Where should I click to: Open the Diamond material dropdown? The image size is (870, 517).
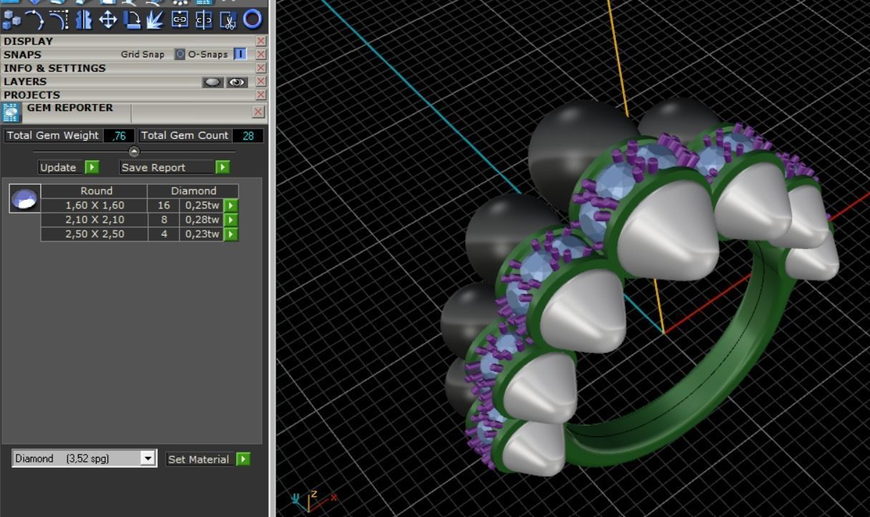pyautogui.click(x=148, y=458)
